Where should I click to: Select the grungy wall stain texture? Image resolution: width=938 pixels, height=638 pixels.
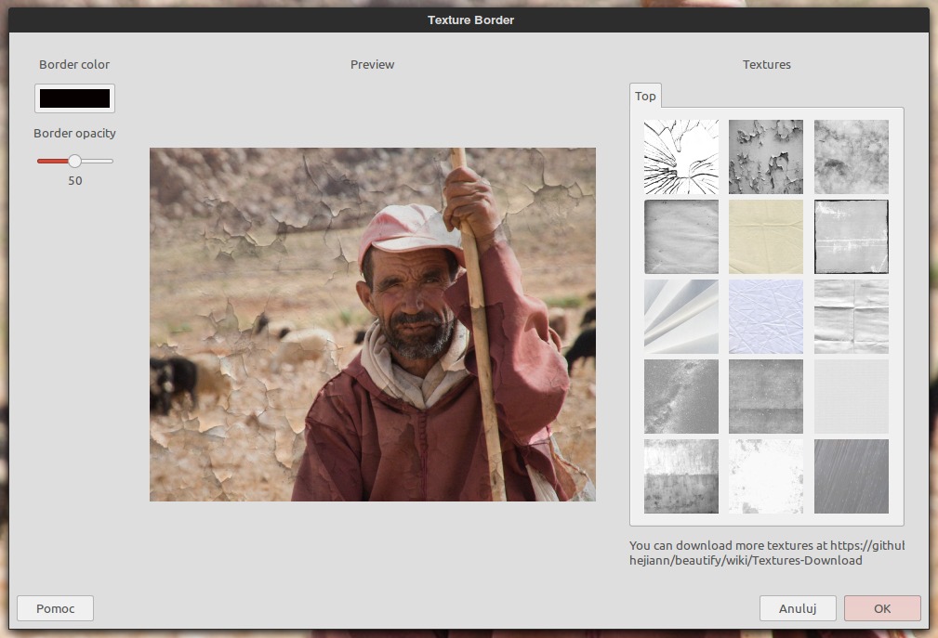(x=680, y=476)
